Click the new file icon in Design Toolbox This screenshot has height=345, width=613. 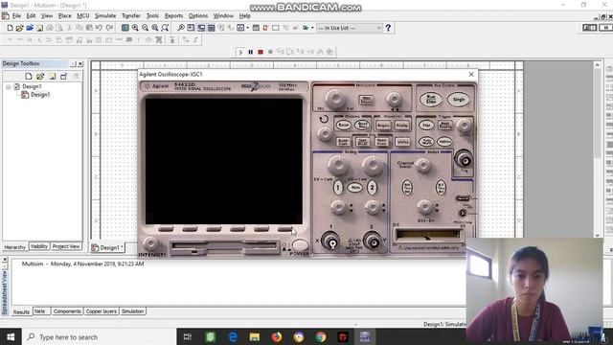pyautogui.click(x=29, y=77)
